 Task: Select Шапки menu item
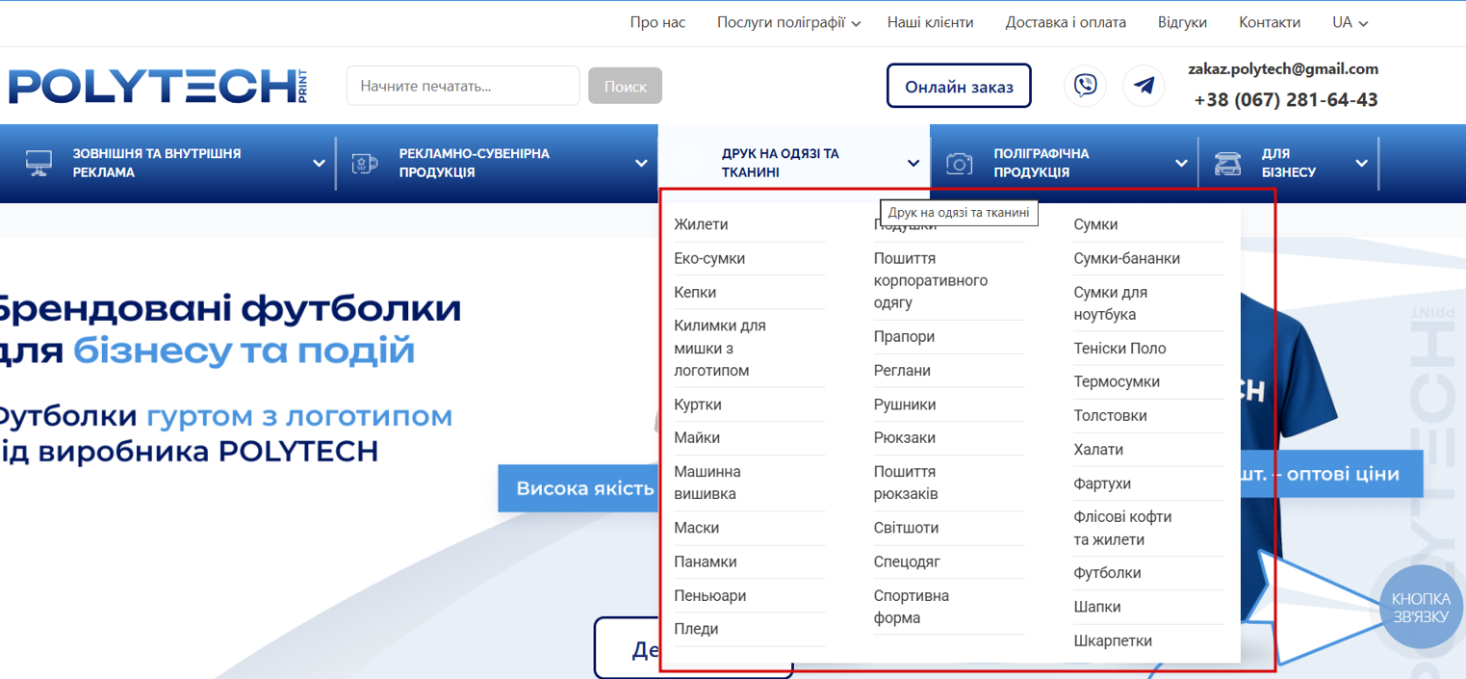click(1097, 607)
